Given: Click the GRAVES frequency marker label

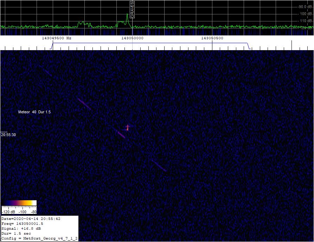Looking at the screenshot, I should coord(132,9).
